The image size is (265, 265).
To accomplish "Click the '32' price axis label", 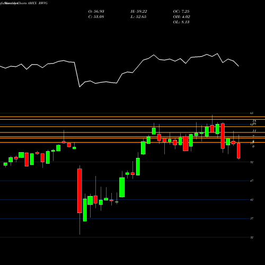I will coord(252,237).
